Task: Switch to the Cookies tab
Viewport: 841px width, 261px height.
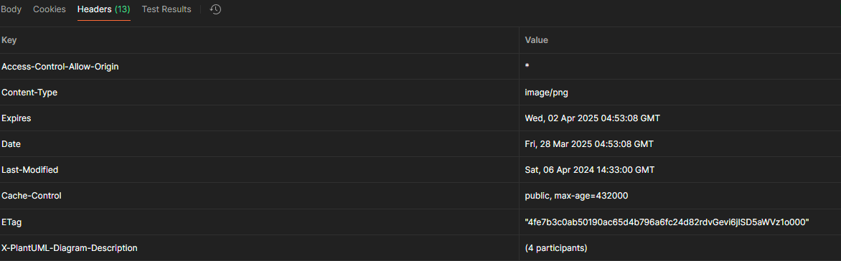Action: [50, 9]
